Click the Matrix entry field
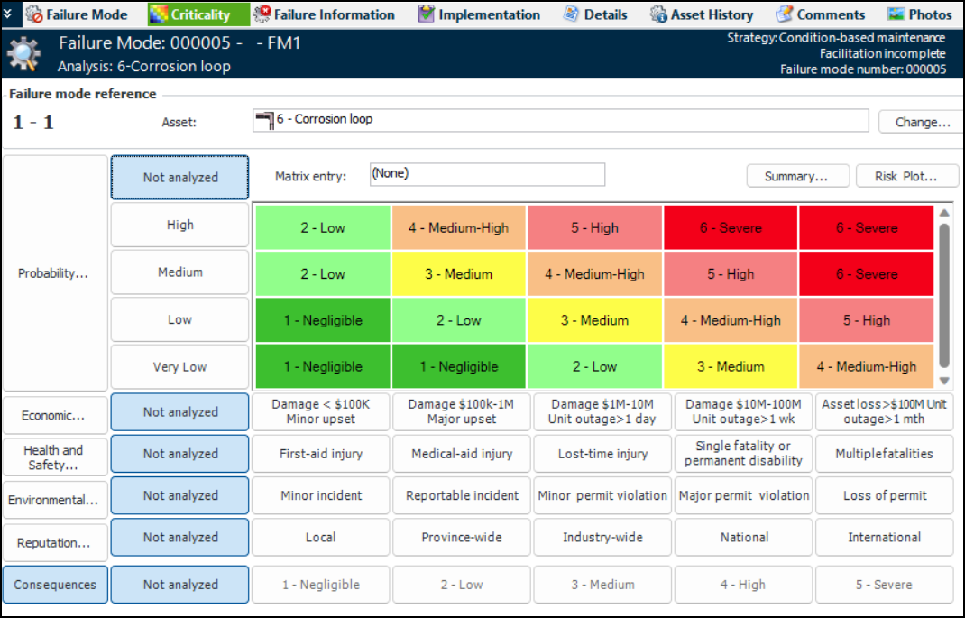Screen dimensions: 965x618 pyautogui.click(x=487, y=174)
